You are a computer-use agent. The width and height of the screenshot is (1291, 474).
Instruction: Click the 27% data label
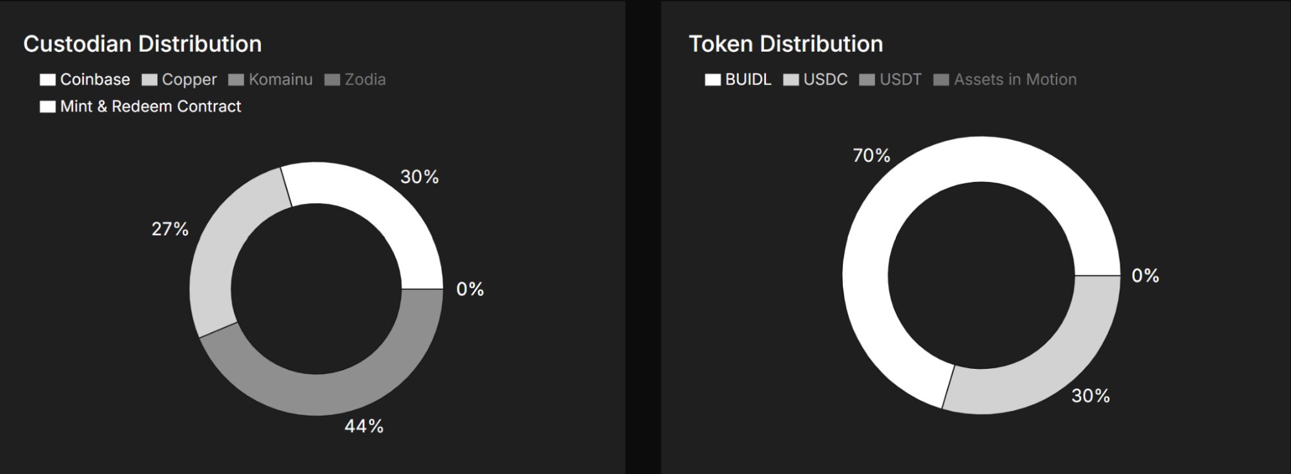click(170, 229)
